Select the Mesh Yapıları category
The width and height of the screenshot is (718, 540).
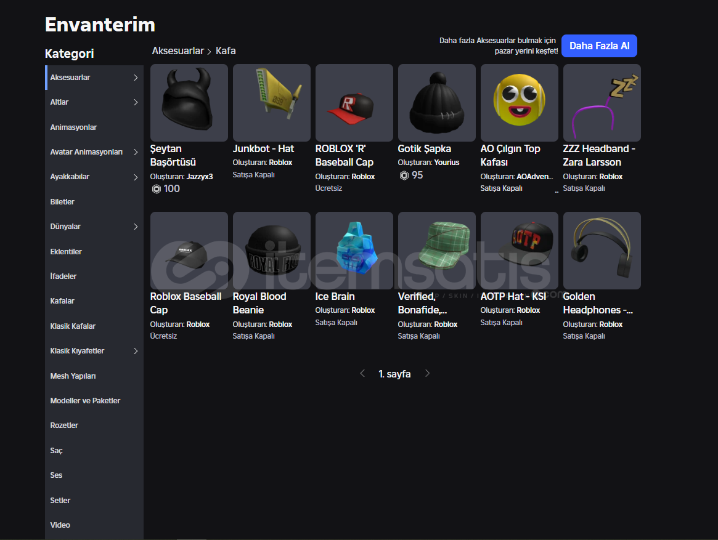(x=94, y=376)
